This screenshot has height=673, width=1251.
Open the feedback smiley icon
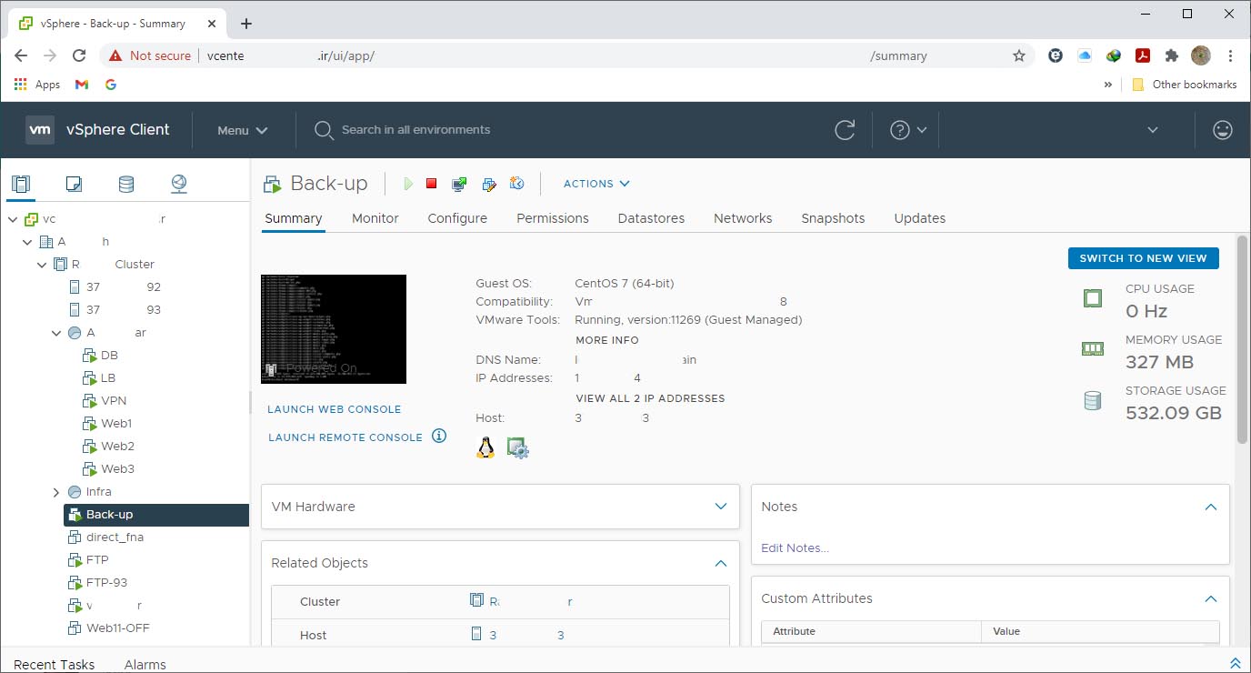(x=1223, y=130)
